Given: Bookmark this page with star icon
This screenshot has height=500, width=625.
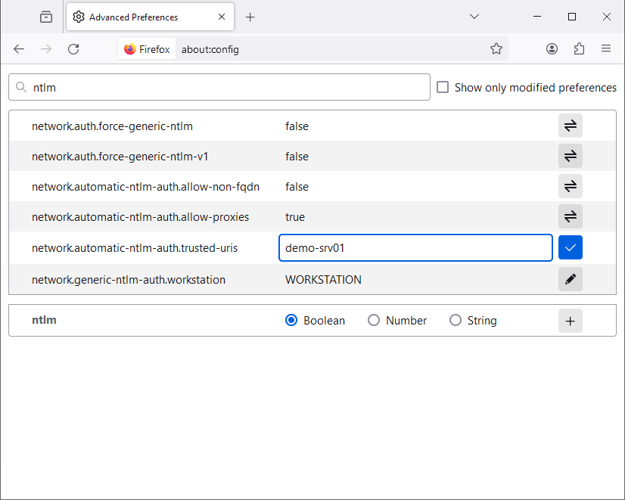Looking at the screenshot, I should point(496,49).
